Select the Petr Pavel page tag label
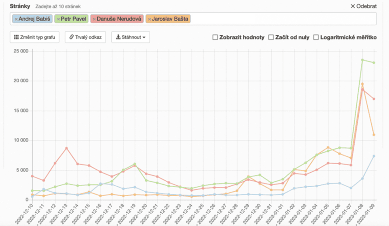Viewport: 389px width, 226px height. point(74,19)
